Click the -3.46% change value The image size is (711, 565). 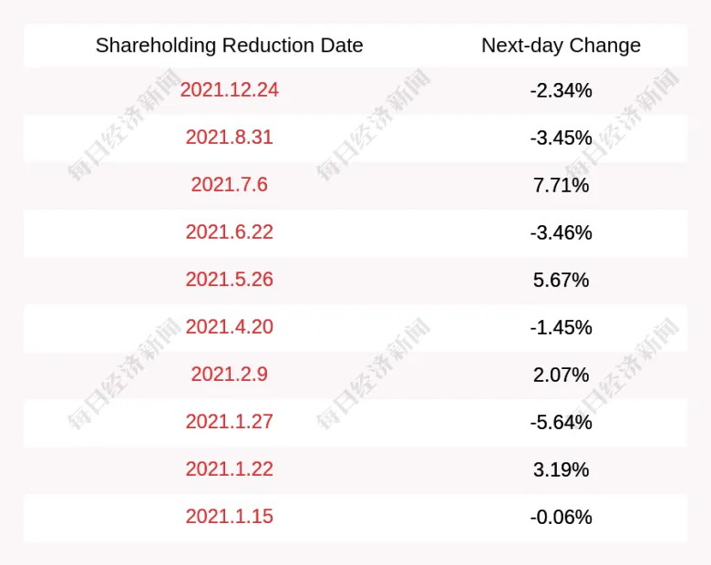561,232
